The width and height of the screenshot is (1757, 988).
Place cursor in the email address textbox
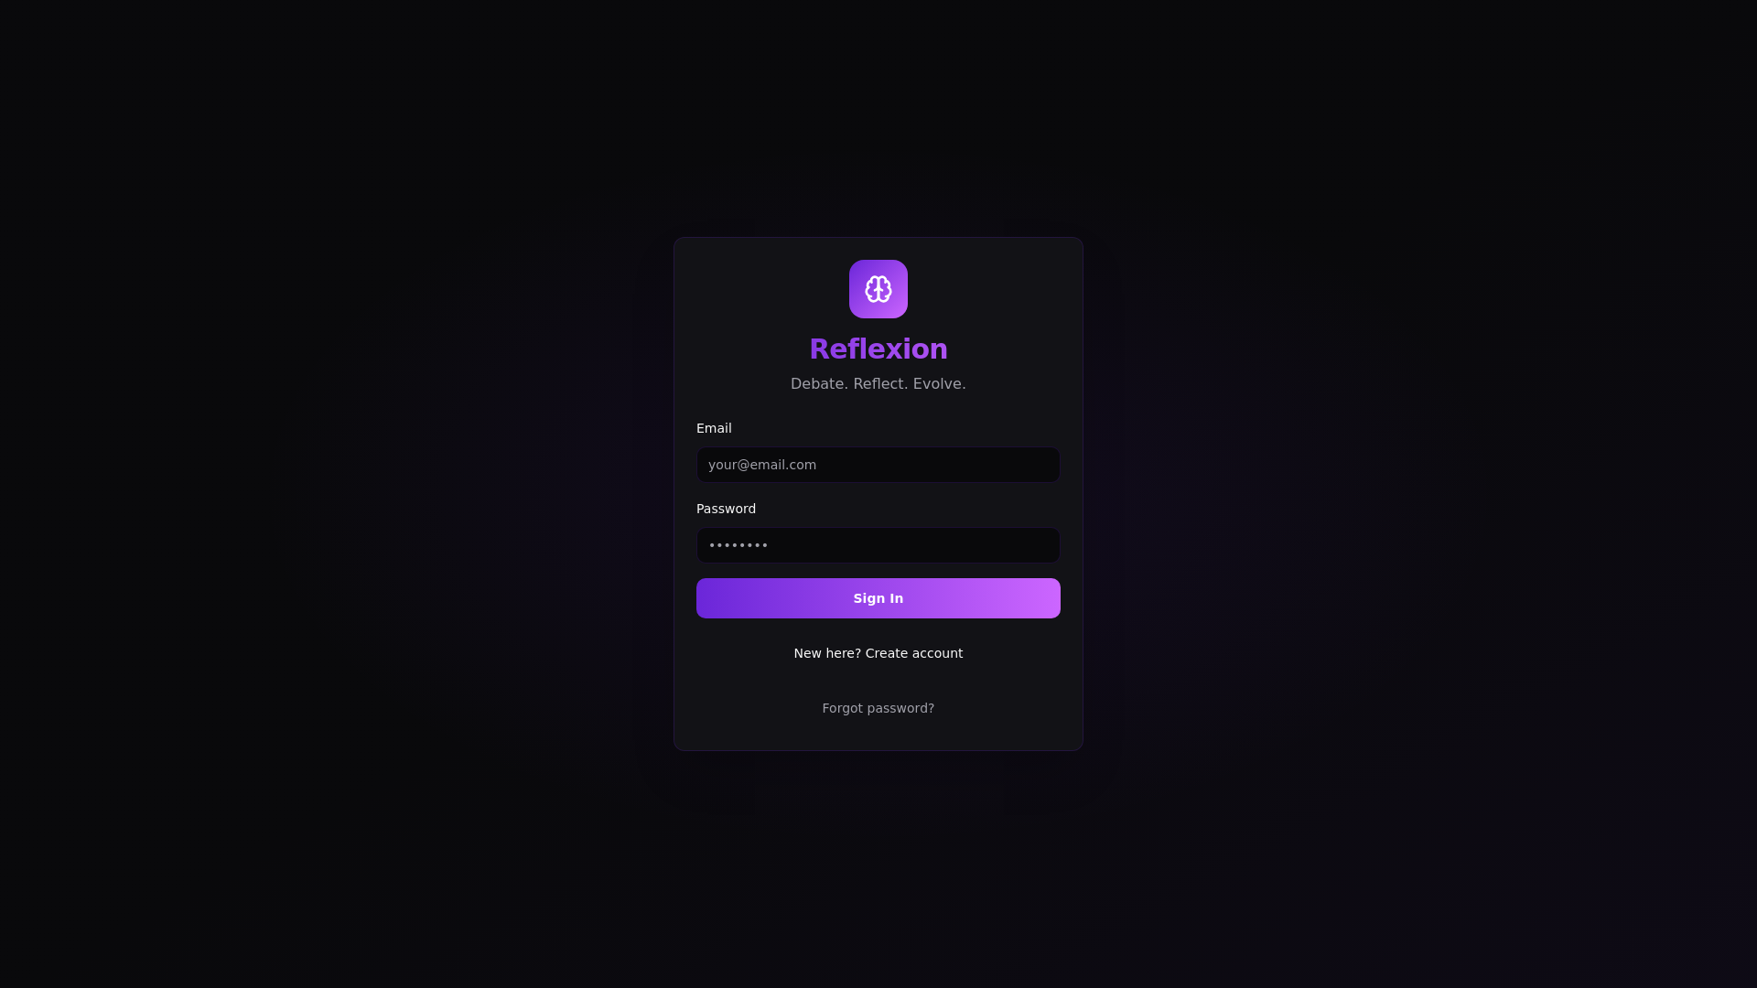[x=878, y=465]
